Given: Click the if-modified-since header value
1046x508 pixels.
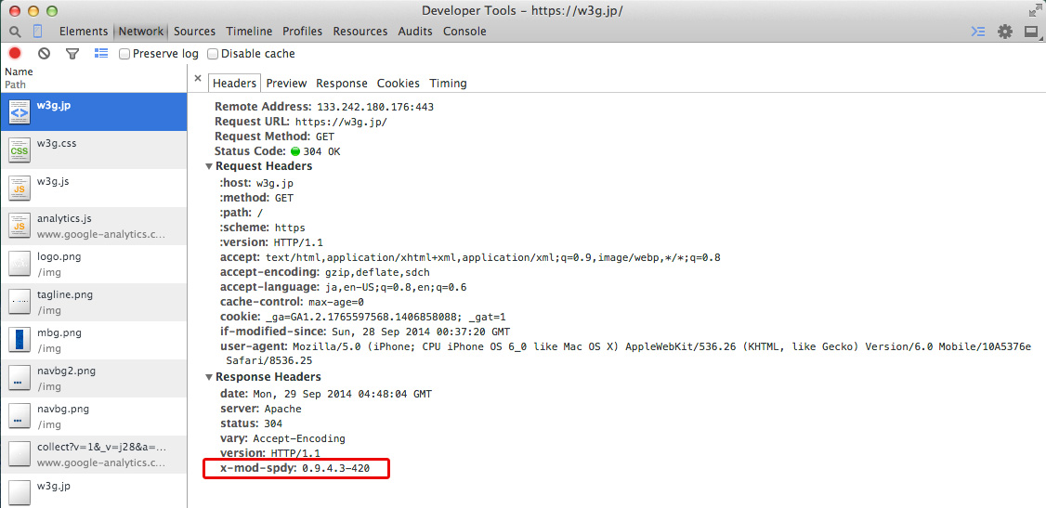Looking at the screenshot, I should [x=420, y=332].
